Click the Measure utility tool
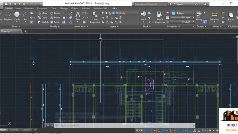 215,16
